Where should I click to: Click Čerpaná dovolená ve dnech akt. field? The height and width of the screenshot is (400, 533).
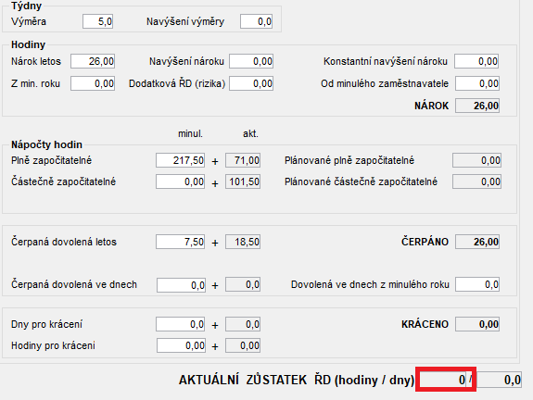tap(243, 284)
